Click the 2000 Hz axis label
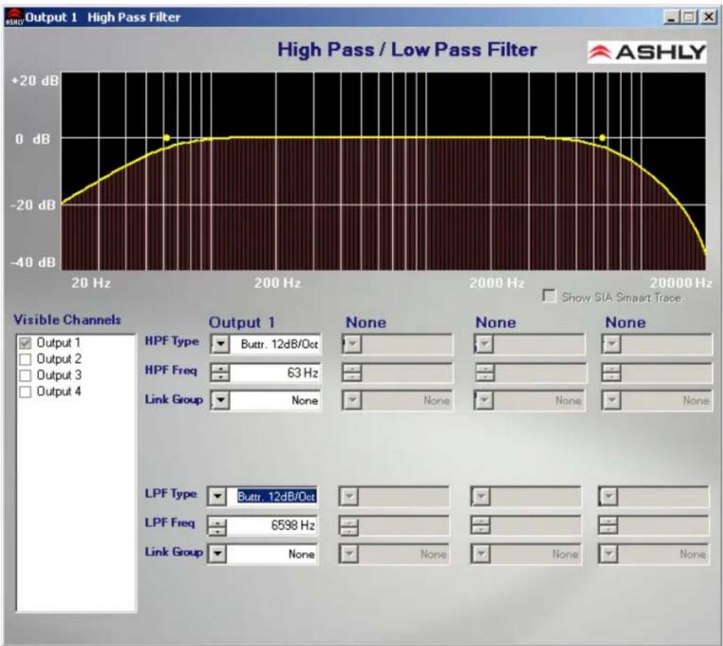This screenshot has height=646, width=723. tap(496, 283)
